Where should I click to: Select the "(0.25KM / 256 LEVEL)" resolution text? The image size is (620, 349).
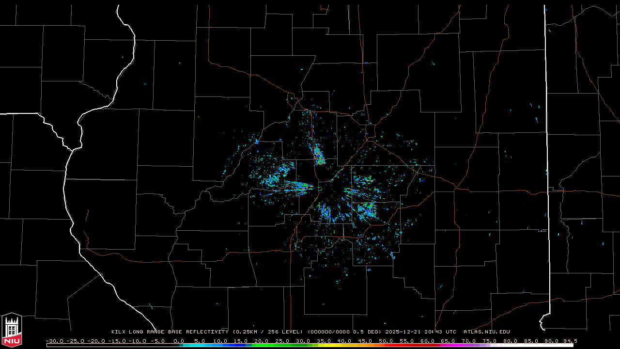click(x=268, y=332)
